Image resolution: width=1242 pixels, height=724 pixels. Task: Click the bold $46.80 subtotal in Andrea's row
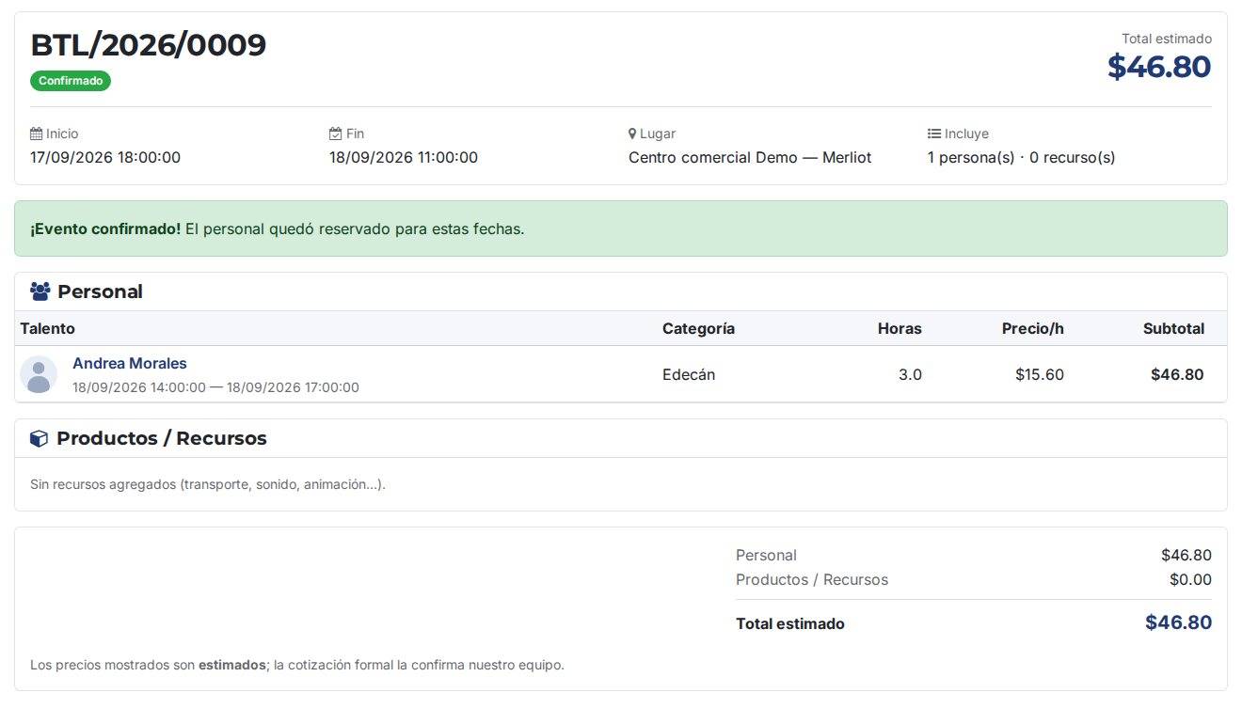1177,374
